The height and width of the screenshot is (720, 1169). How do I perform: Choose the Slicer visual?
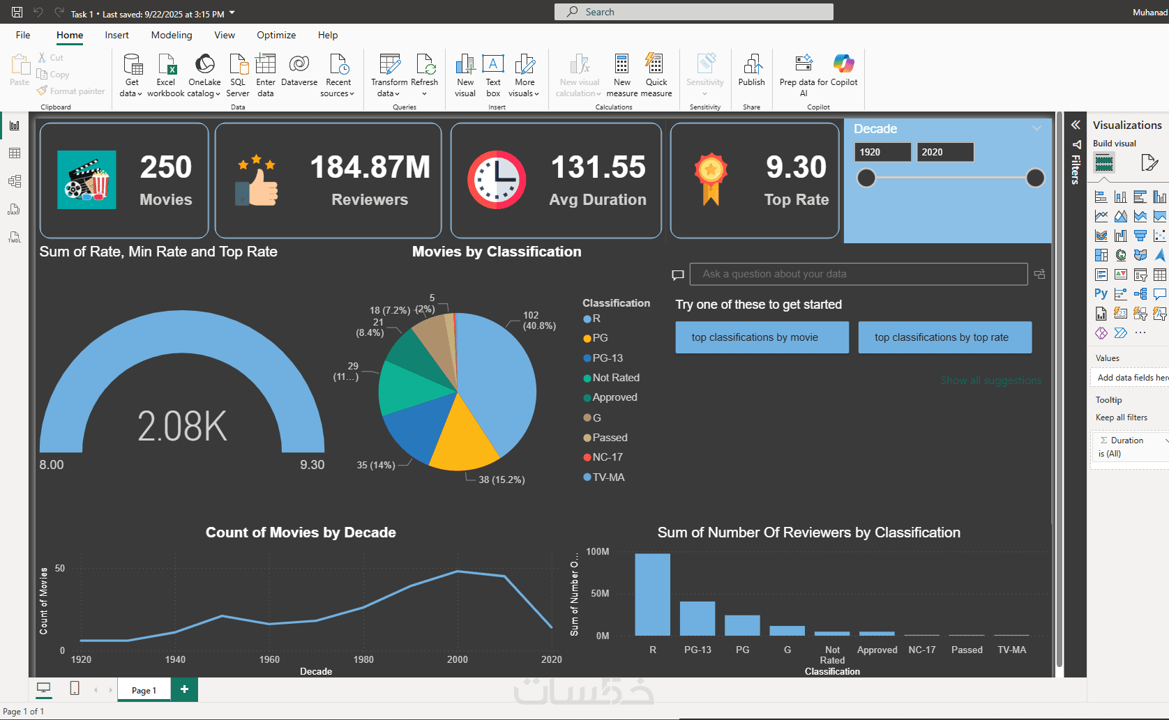click(1140, 275)
